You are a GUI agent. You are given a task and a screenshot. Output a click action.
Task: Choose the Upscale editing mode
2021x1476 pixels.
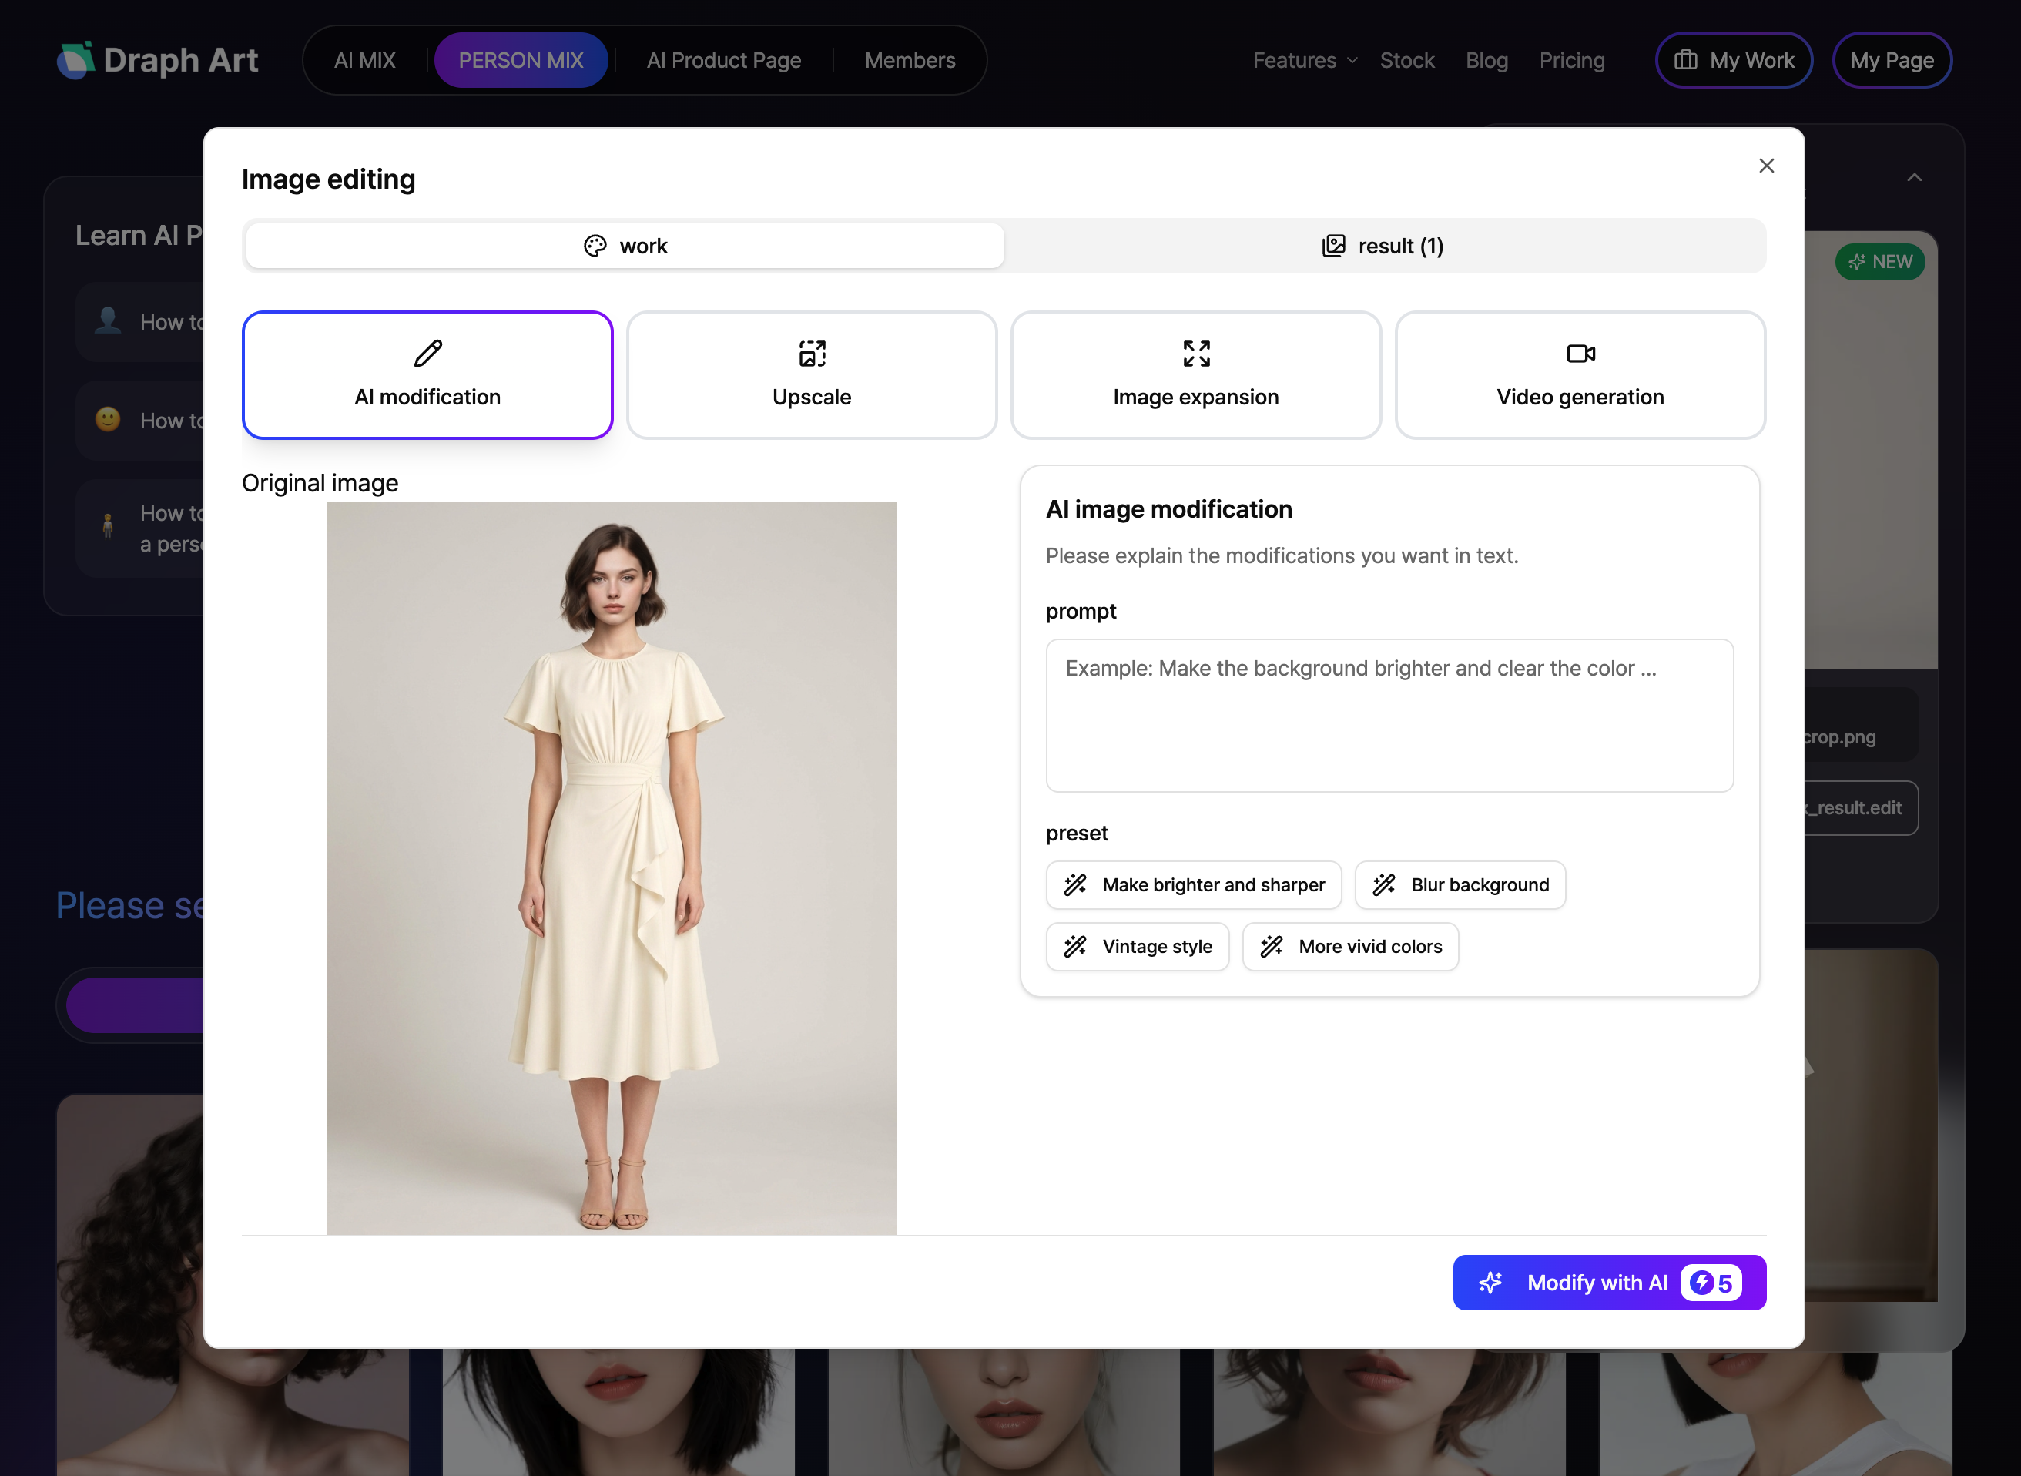click(x=812, y=375)
